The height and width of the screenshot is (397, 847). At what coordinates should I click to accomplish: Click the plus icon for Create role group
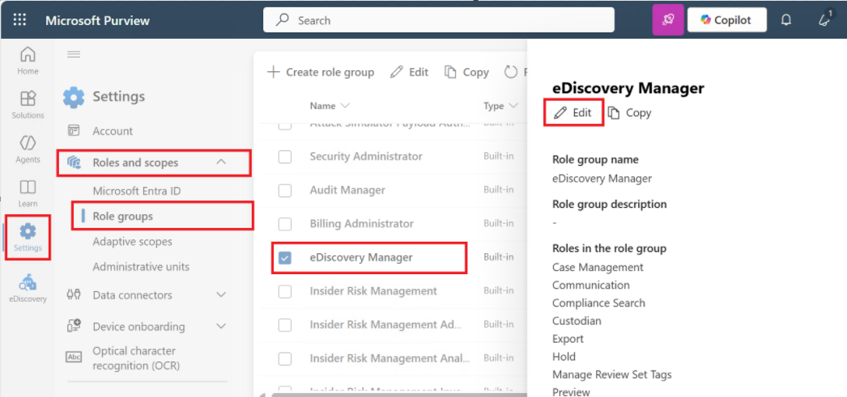[x=274, y=72]
